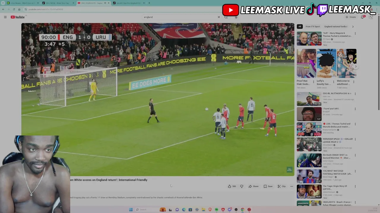This screenshot has height=213, width=380.
Task: Click the video player to pause
Action: pyautogui.click(x=158, y=99)
